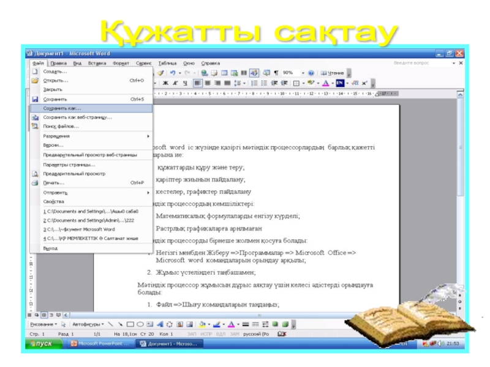Switch to Microsoft PowerPoint taskbar button
The height and width of the screenshot is (367, 490).
coord(100,344)
